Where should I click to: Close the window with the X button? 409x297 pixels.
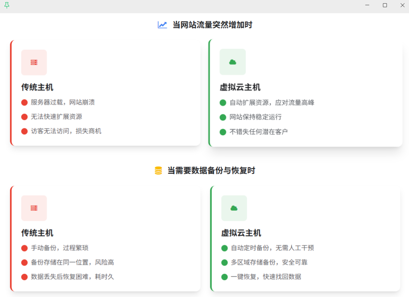coord(402,5)
